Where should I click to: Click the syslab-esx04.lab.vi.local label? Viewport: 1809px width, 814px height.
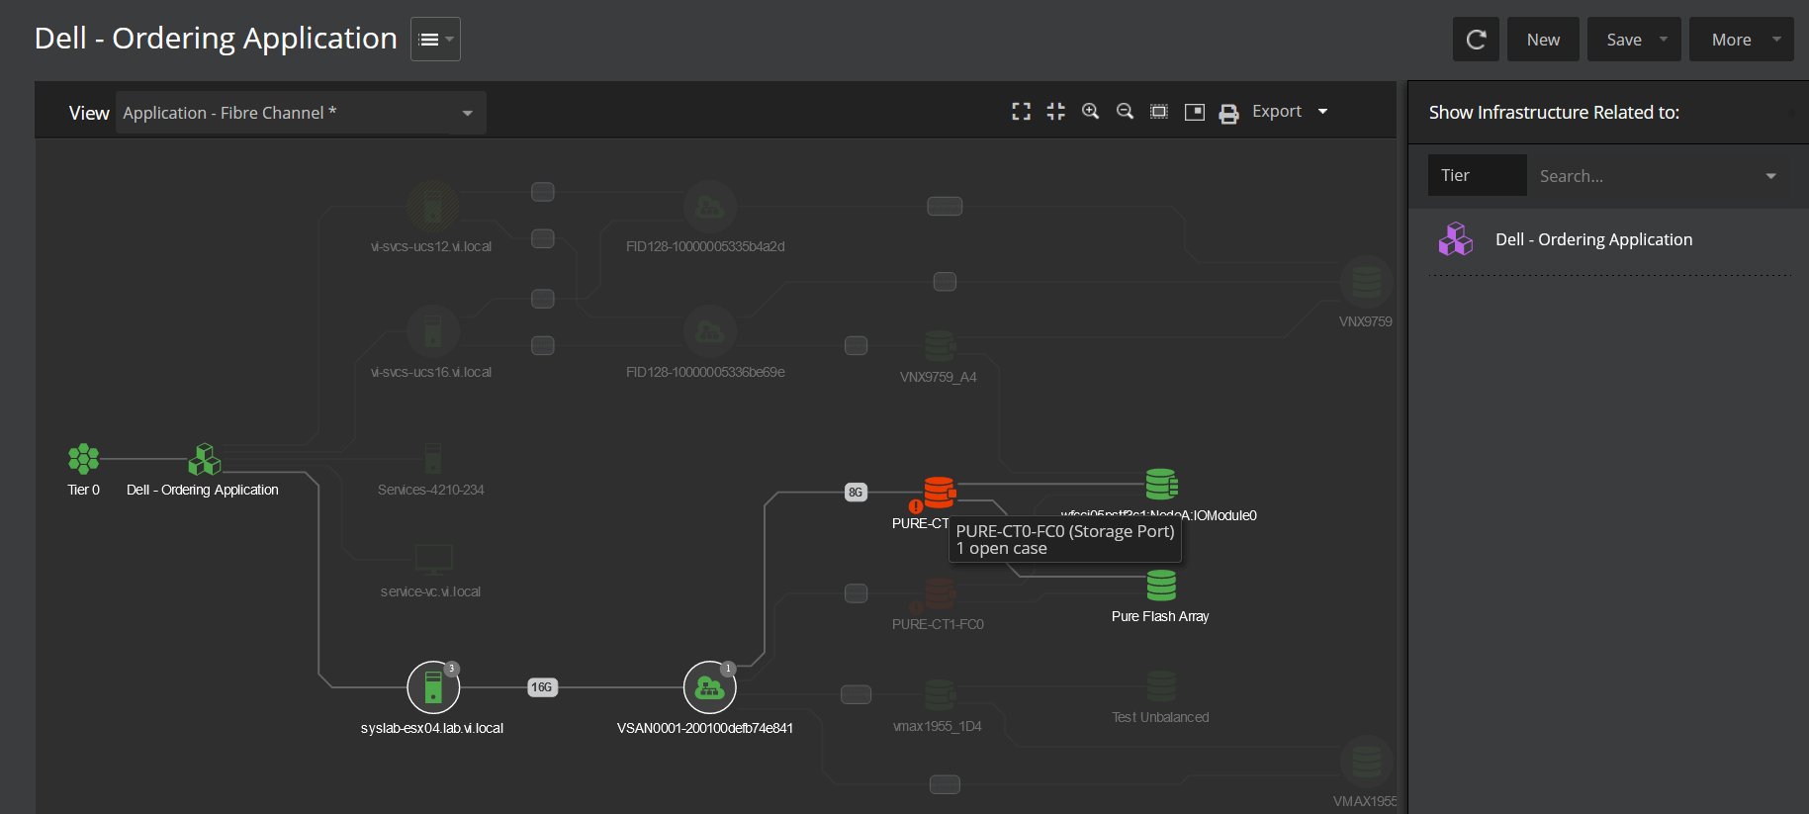tap(432, 728)
